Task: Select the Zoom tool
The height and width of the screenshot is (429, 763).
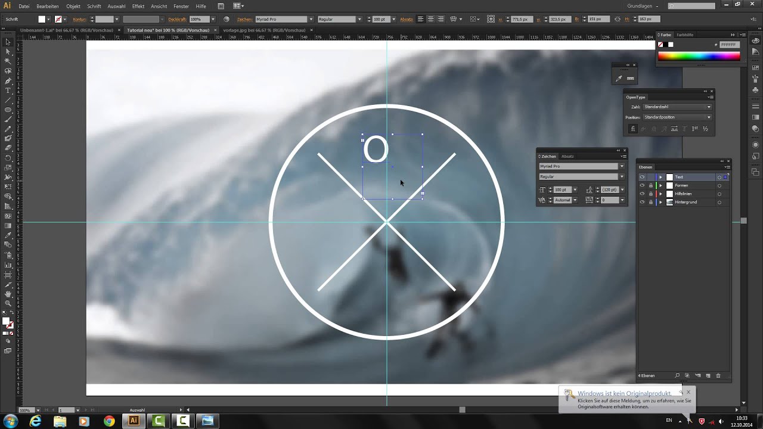Action: pos(8,303)
